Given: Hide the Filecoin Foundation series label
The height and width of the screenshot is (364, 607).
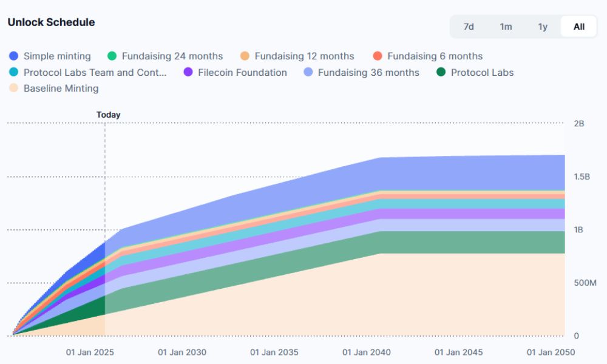Looking at the screenshot, I should click(x=242, y=73).
